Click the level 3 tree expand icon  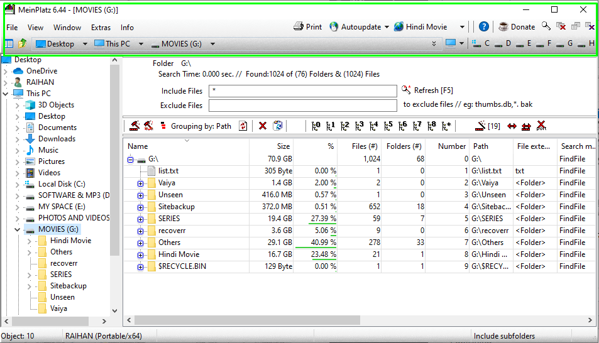coord(360,126)
